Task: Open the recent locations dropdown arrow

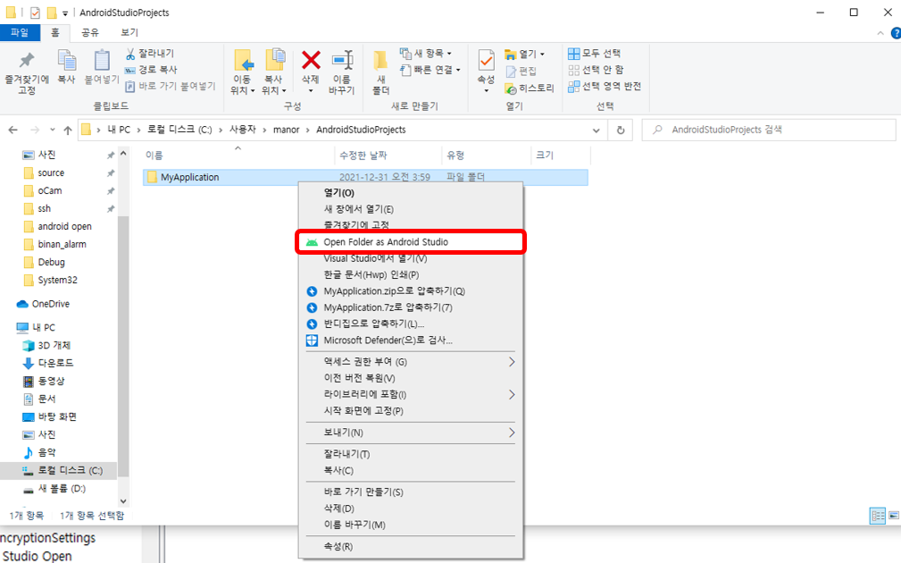Action: pos(53,130)
